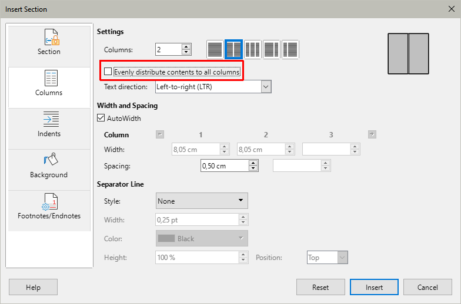Increase the Columns count with up arrow
This screenshot has height=304, width=461.
[187, 46]
